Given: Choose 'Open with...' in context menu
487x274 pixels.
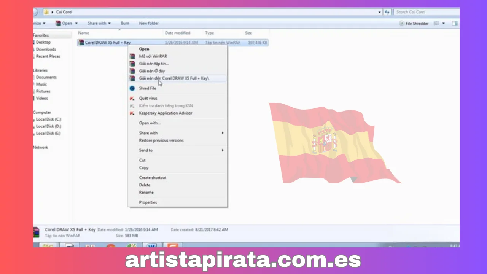Looking at the screenshot, I should point(150,123).
